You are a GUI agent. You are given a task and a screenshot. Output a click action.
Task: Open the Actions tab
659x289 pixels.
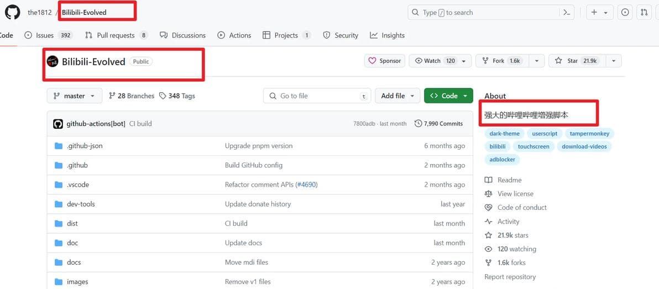click(x=234, y=35)
